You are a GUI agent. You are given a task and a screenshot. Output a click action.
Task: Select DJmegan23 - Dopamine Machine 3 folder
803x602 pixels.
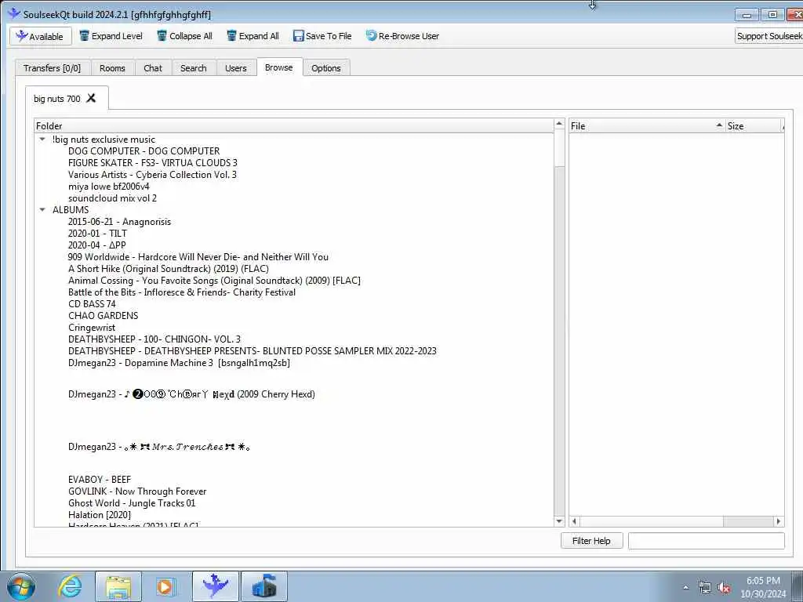point(180,363)
